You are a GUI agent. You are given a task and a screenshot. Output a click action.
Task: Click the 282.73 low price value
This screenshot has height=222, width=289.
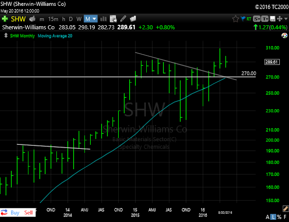pyautogui.click(x=106, y=28)
